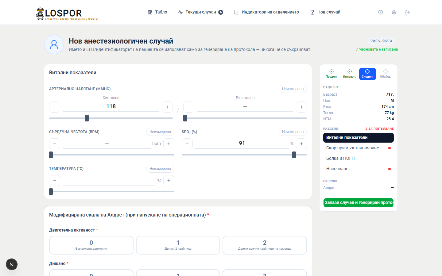Click the SpO₂ value field showing 91

(242, 144)
